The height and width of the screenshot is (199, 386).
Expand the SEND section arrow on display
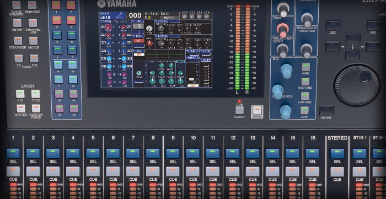102,21
